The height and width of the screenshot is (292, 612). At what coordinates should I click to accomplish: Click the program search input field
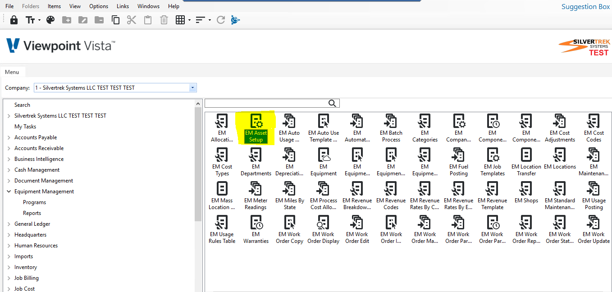coord(266,104)
